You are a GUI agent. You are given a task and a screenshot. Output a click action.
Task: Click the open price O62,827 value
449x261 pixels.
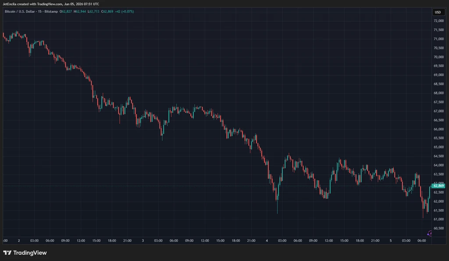[66, 11]
